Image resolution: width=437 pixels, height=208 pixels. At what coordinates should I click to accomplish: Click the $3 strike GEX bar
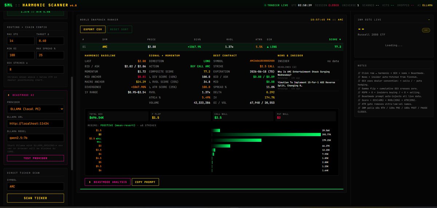(221, 146)
